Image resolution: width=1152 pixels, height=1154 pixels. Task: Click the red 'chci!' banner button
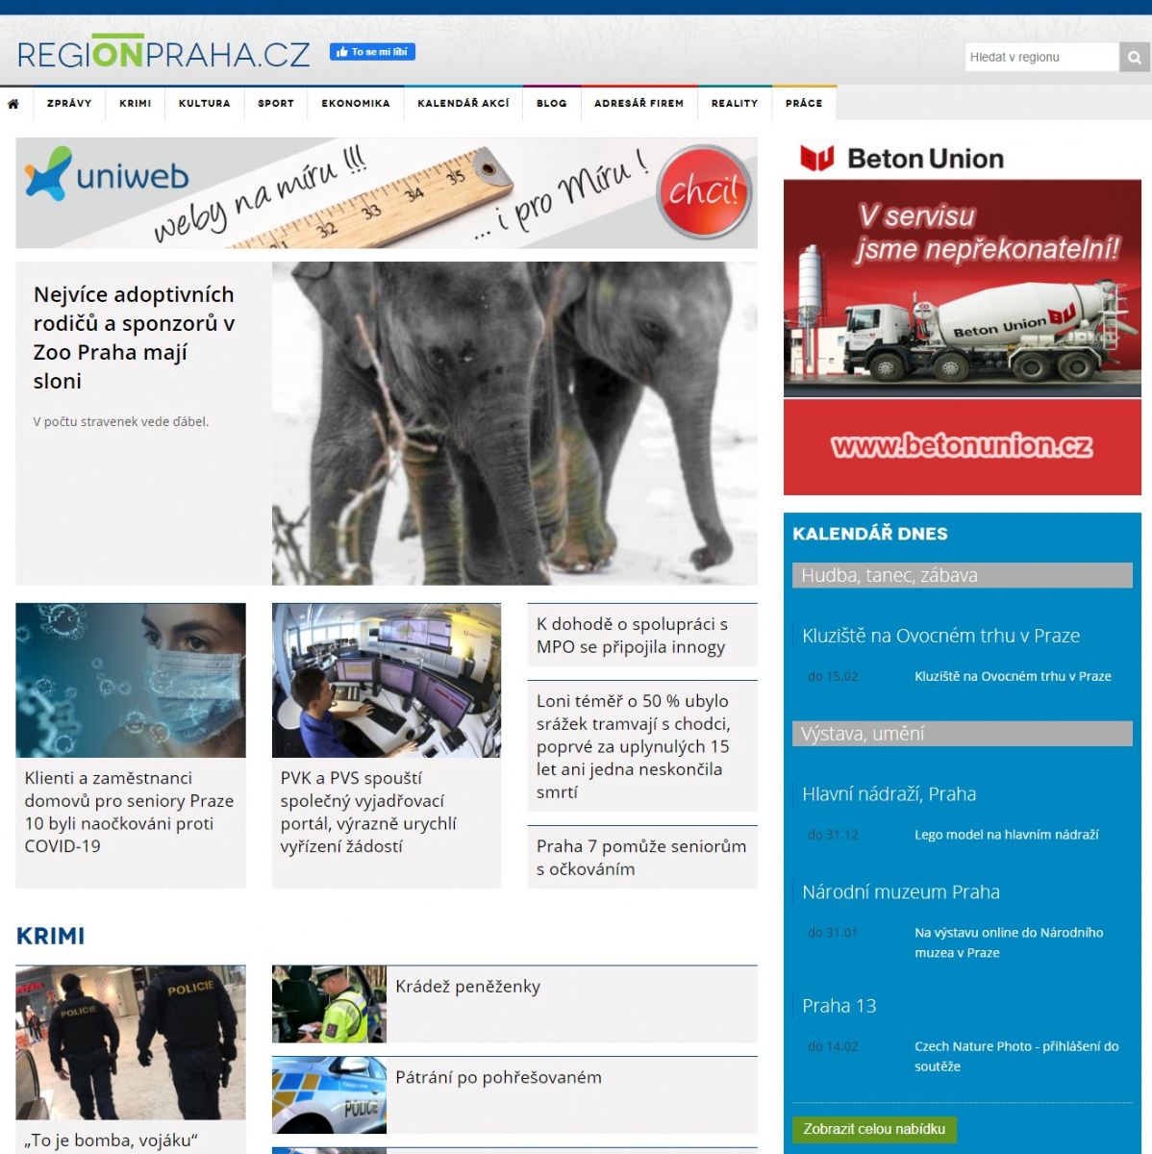[x=704, y=192]
